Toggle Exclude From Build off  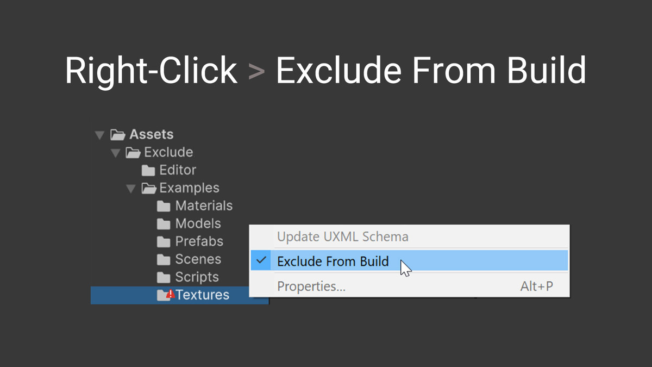pos(333,261)
